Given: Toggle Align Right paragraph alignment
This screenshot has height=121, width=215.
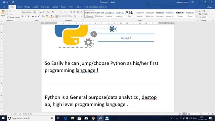Looking at the screenshot, I should 63,16.
